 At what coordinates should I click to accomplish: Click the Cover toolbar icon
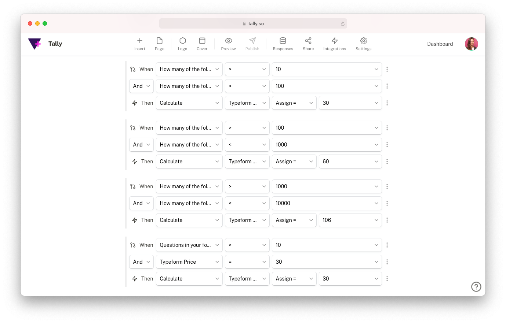click(x=202, y=44)
